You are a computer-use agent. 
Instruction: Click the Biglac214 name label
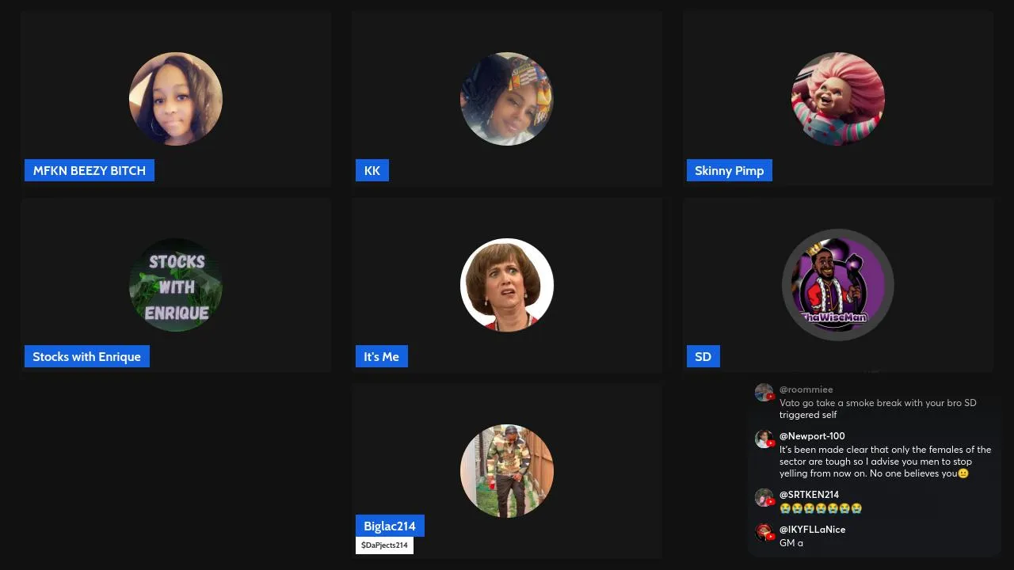390,526
